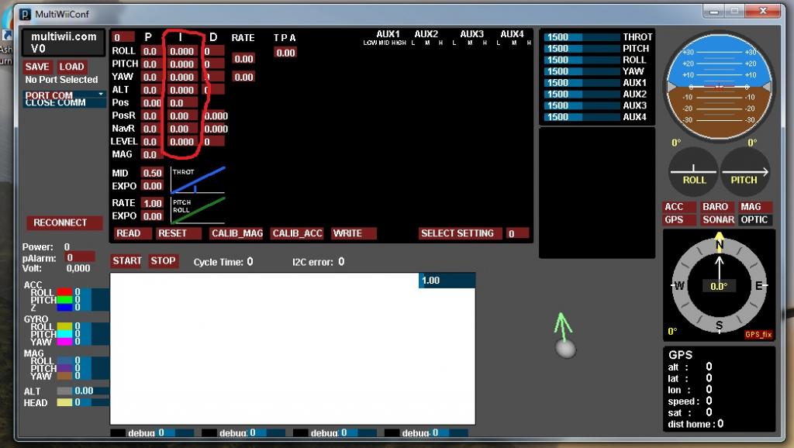Click the RECONNECT button

[x=64, y=222]
